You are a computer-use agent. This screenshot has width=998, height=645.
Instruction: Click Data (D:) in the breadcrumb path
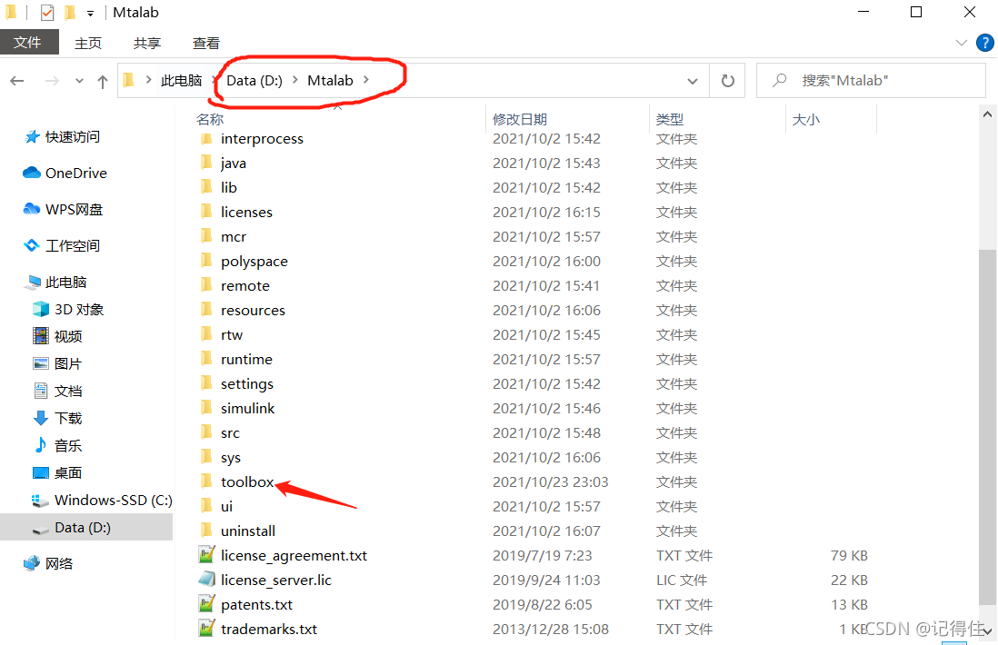[254, 80]
